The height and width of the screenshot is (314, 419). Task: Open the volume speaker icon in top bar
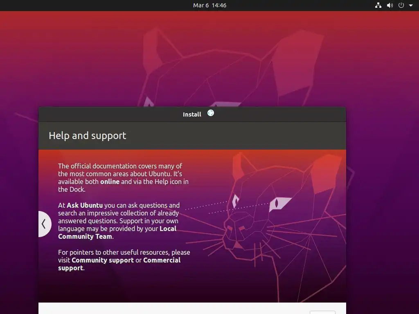click(x=390, y=5)
